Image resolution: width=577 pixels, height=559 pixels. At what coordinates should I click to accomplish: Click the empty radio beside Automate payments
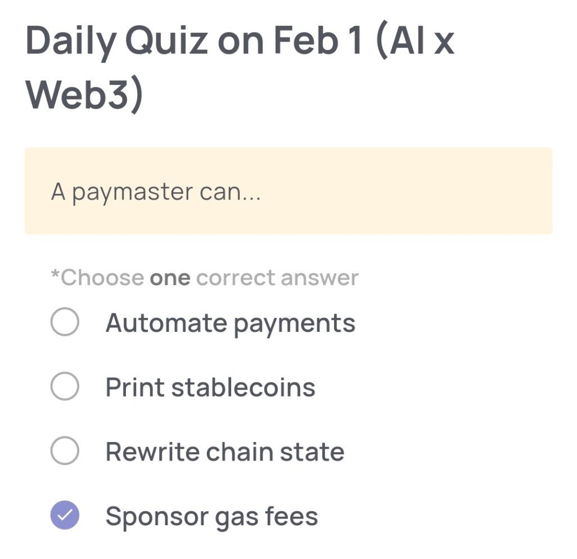(x=66, y=322)
